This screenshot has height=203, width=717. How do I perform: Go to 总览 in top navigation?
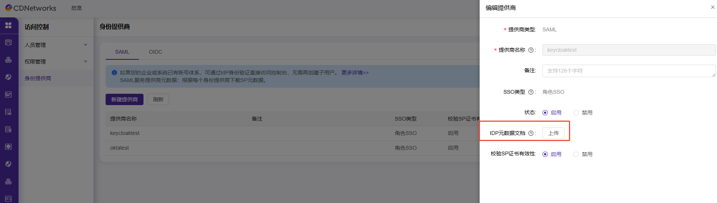(76, 8)
